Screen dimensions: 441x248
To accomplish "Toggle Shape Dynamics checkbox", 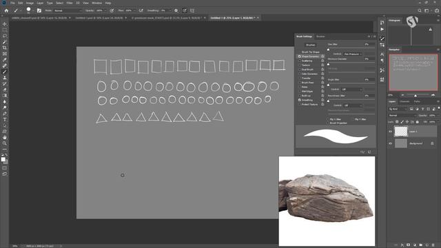I will pos(300,56).
